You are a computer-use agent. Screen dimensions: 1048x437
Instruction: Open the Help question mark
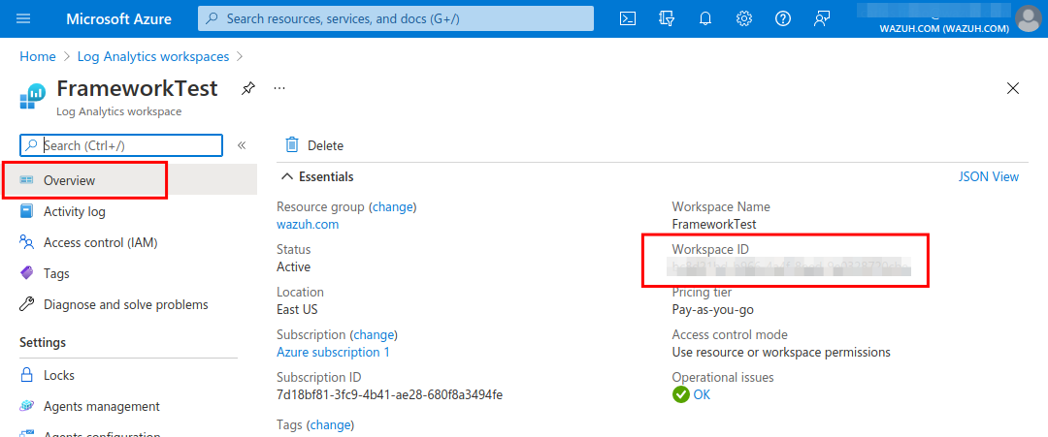(x=783, y=18)
